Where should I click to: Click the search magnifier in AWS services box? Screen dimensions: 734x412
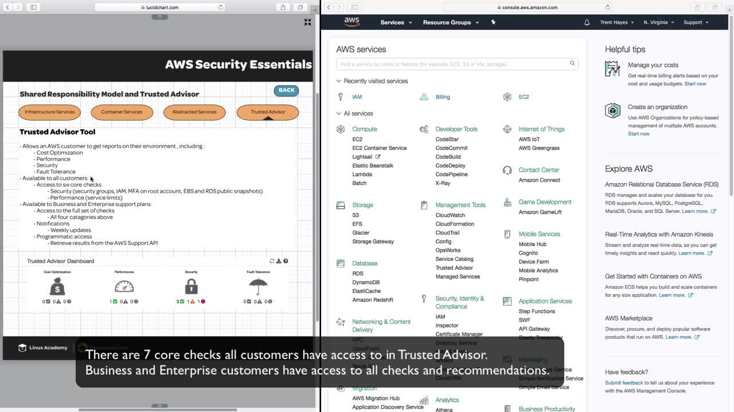point(572,64)
